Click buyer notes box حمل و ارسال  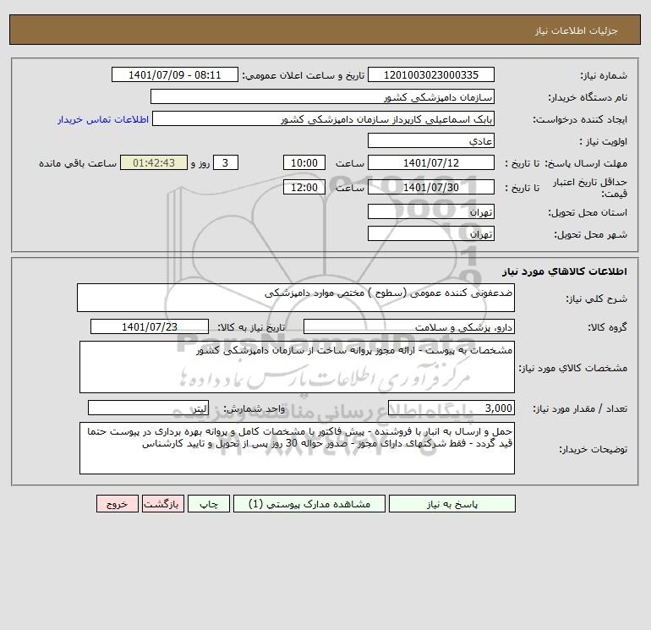pos(297,448)
